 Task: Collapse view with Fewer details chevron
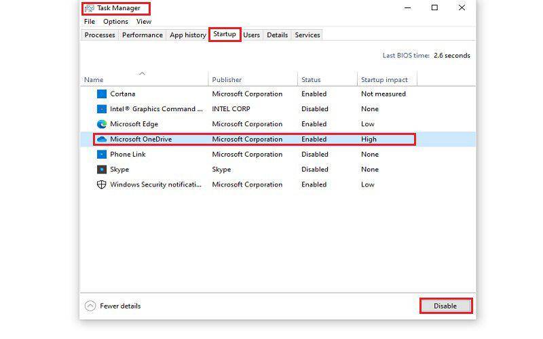(90, 306)
